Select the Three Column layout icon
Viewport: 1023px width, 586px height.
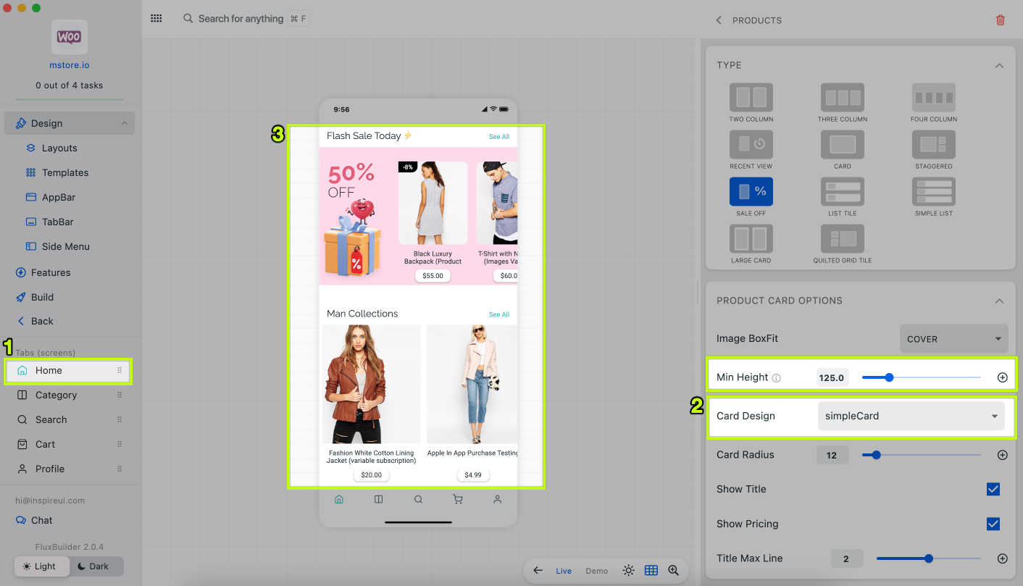coord(842,98)
